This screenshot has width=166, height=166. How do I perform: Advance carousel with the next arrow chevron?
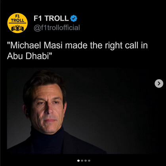(159, 84)
